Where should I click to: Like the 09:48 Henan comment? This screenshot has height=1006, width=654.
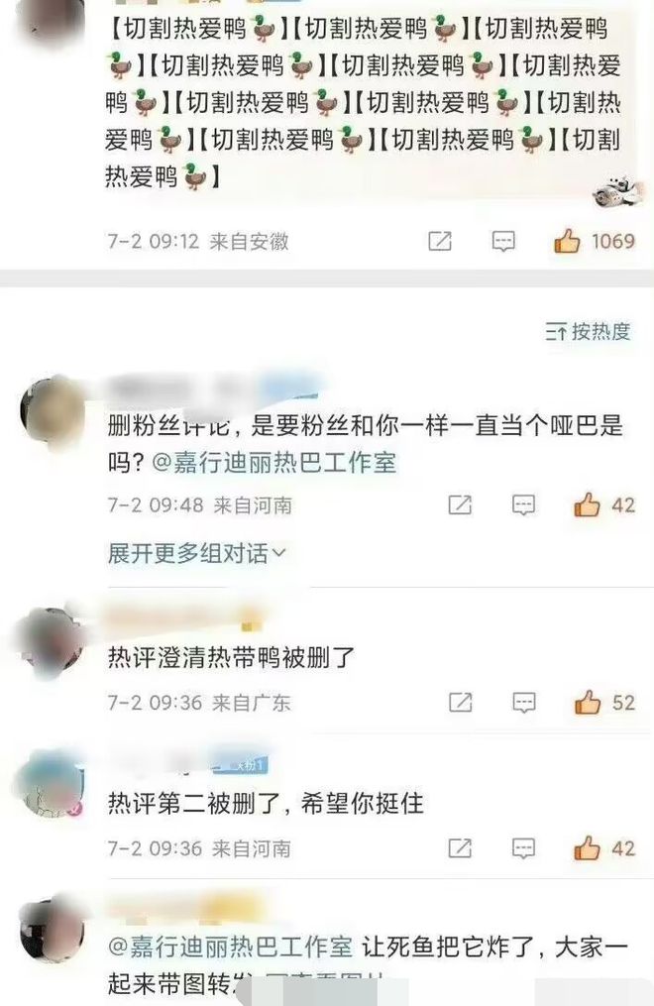pyautogui.click(x=587, y=505)
